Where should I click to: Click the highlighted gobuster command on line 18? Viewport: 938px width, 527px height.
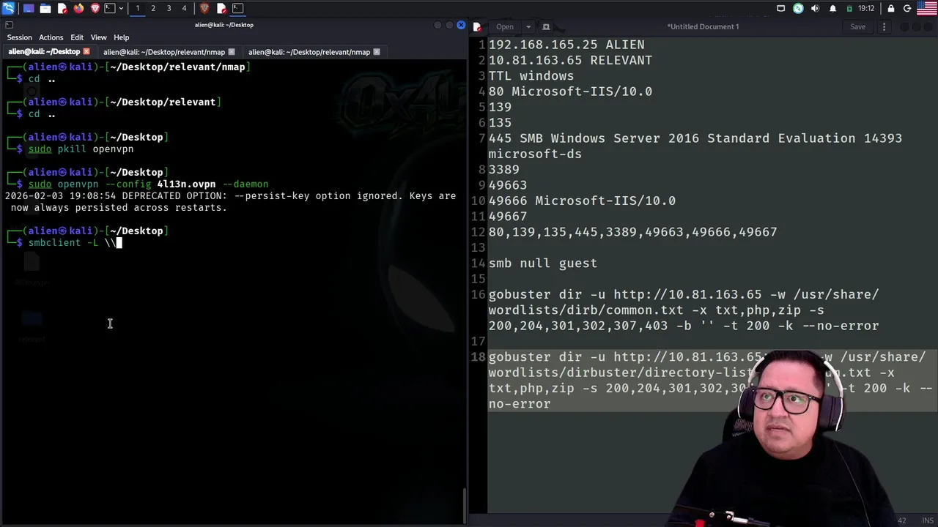point(710,381)
